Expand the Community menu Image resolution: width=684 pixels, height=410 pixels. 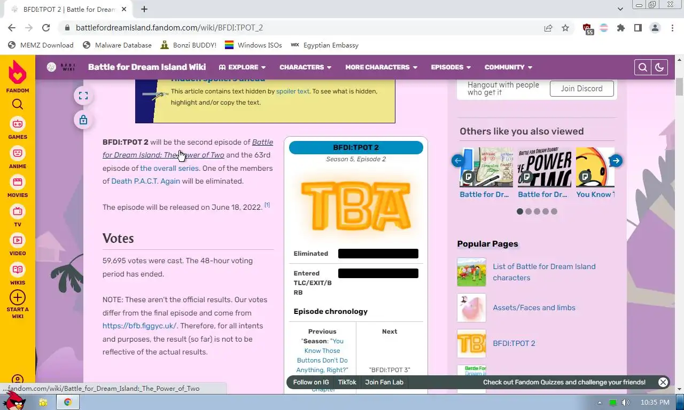point(508,67)
